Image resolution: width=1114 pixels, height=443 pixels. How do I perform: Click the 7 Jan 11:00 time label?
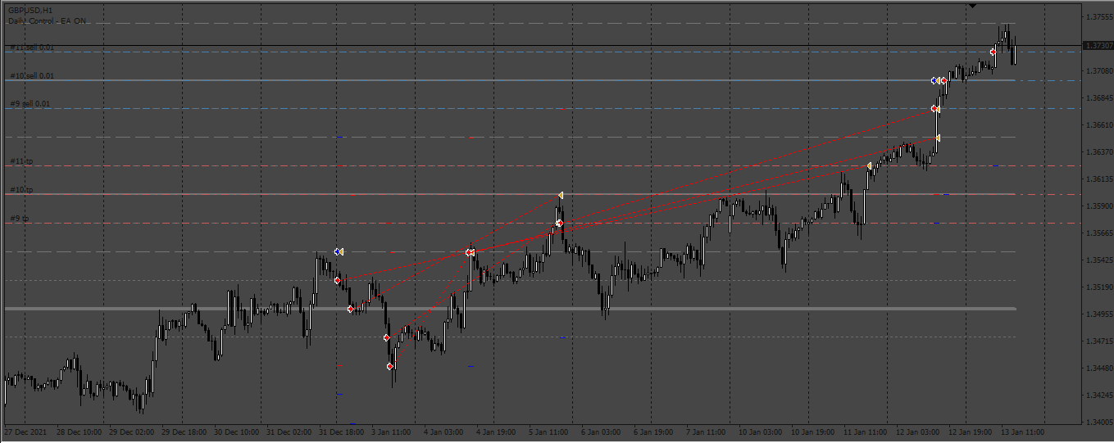(705, 431)
